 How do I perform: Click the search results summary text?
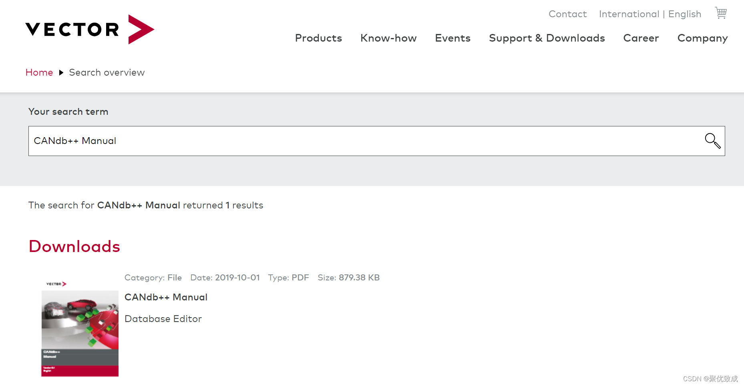point(146,205)
